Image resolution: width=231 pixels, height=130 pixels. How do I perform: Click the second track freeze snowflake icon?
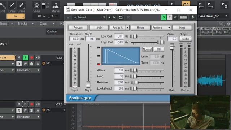31,110
